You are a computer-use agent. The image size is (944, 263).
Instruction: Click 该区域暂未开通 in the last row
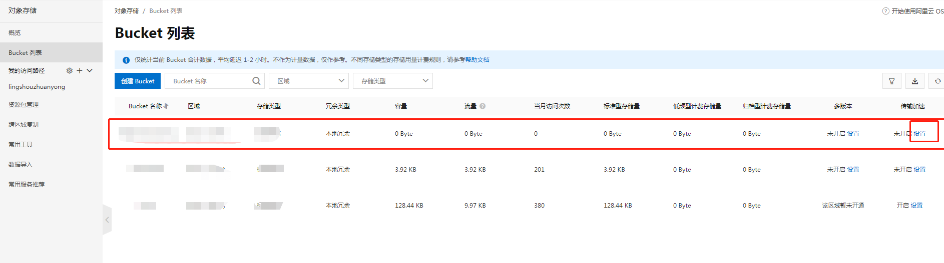tap(843, 206)
